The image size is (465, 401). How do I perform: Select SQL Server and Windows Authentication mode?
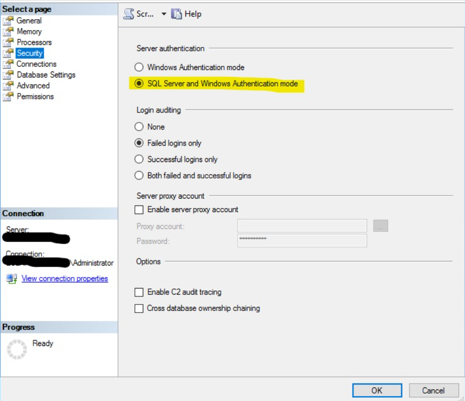coord(139,83)
